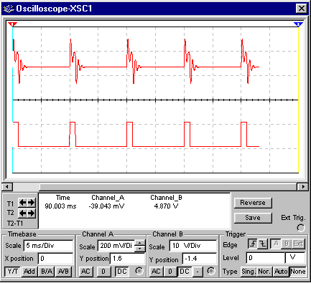Move cursor T2 left with its arrow
The height and width of the screenshot is (283, 311).
[23, 213]
